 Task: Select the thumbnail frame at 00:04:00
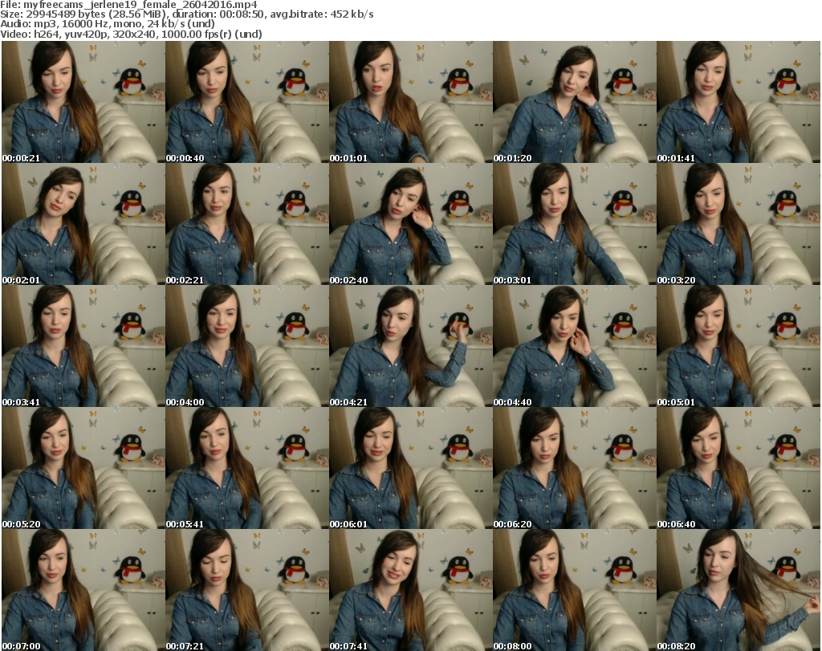click(x=247, y=347)
